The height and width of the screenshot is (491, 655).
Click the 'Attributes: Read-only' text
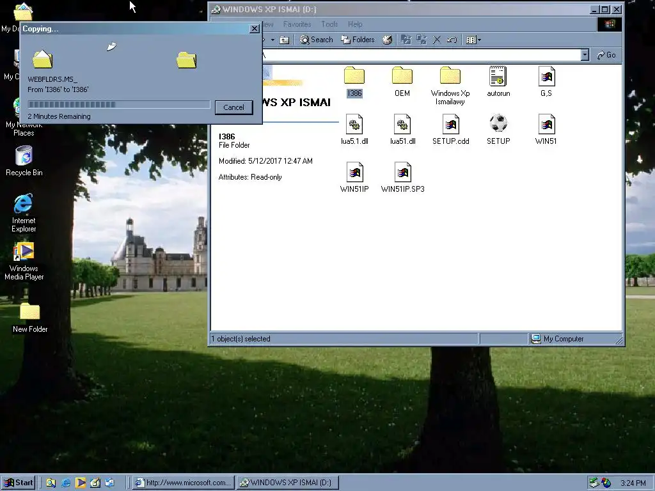pyautogui.click(x=250, y=177)
